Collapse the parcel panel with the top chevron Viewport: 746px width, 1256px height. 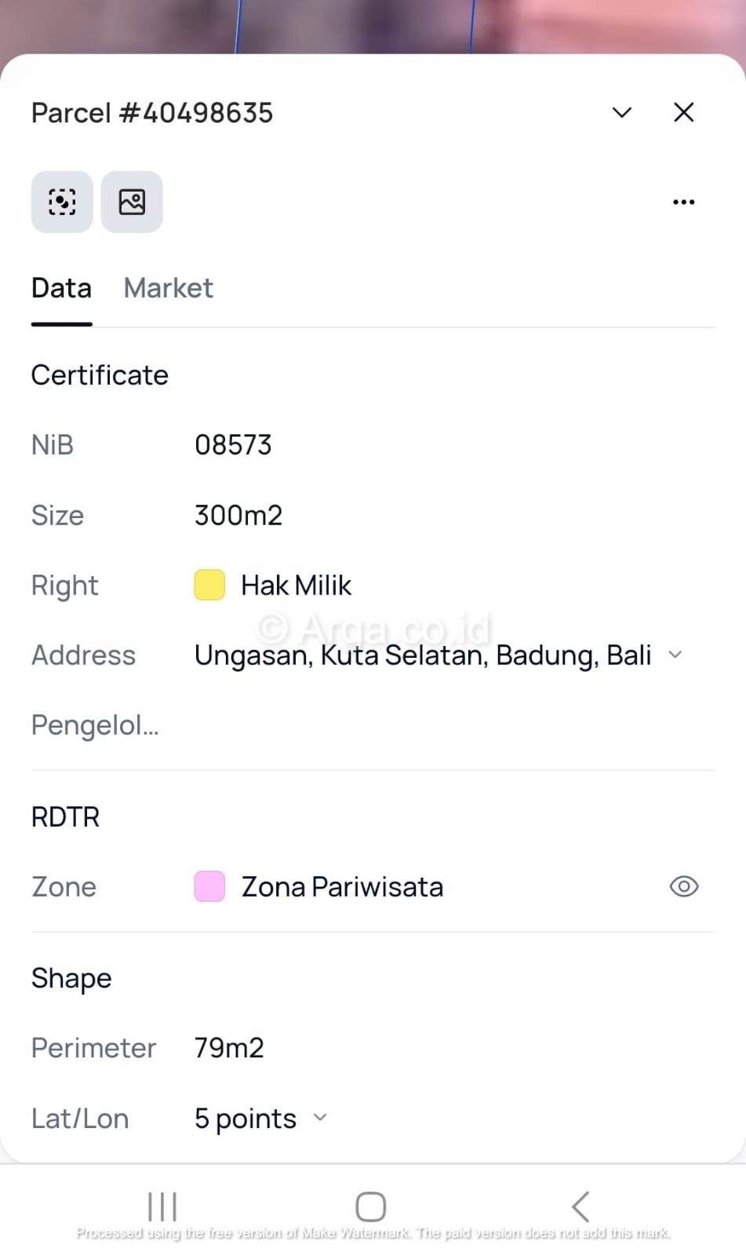point(621,112)
